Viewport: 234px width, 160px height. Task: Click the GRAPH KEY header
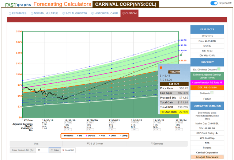click(207, 62)
